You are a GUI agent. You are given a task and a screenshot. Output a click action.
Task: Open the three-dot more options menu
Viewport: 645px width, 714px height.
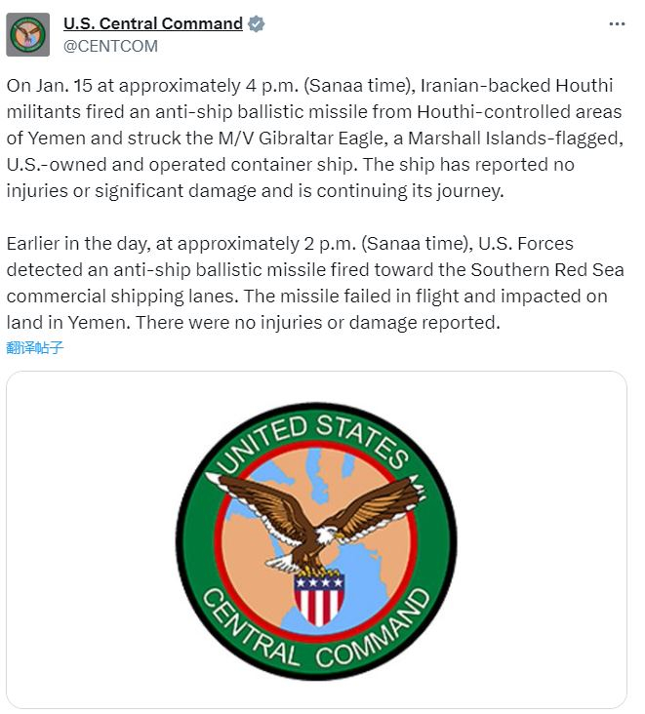[616, 24]
